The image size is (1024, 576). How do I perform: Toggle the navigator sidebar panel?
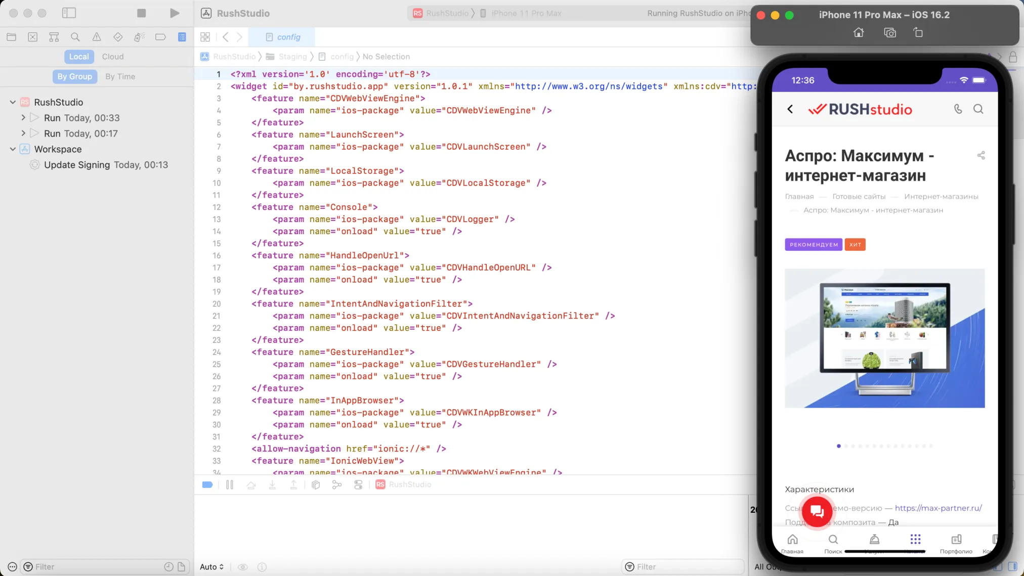tap(69, 13)
